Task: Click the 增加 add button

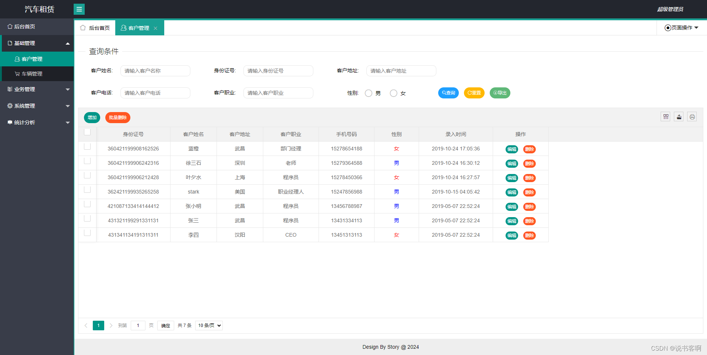Action: click(92, 118)
